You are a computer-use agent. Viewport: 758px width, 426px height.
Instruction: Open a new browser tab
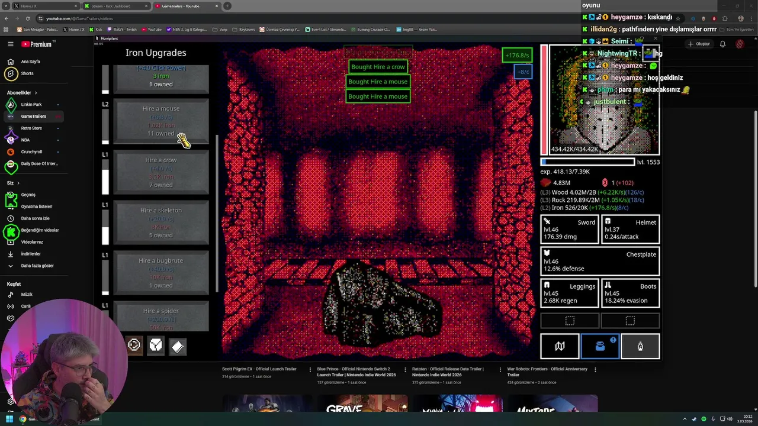click(227, 6)
